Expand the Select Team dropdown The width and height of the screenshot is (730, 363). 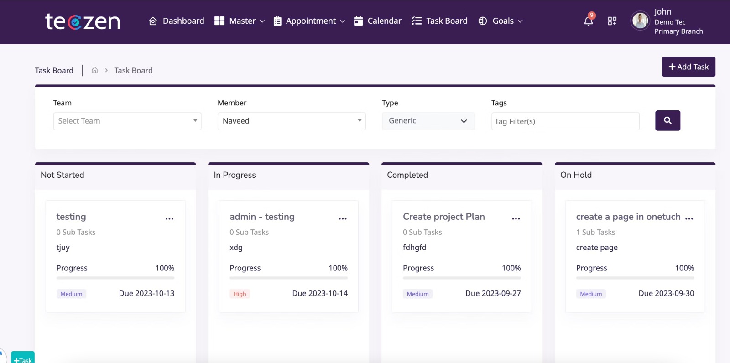(x=127, y=121)
